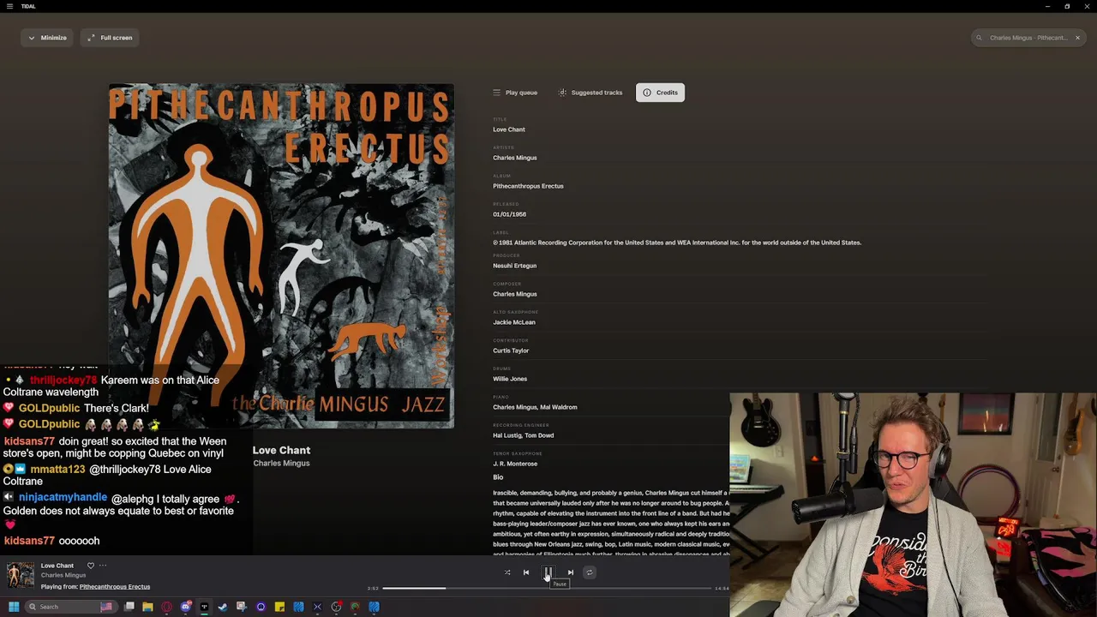
Task: Open the TIDAL hamburger menu
Action: coord(10,6)
